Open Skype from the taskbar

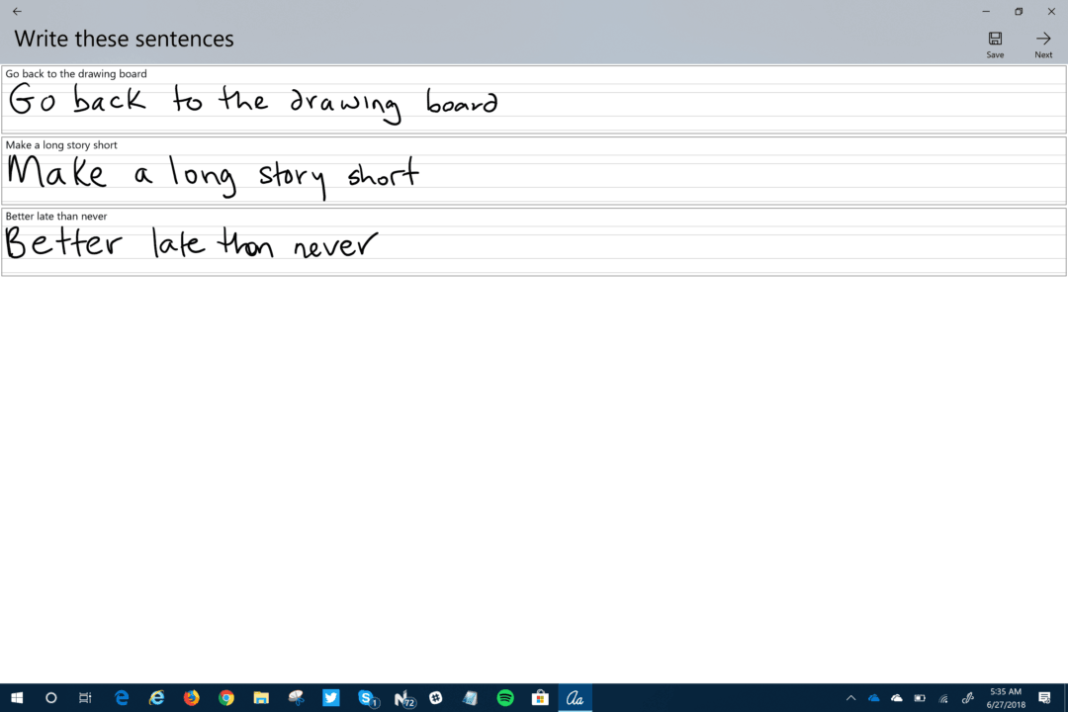(x=366, y=697)
